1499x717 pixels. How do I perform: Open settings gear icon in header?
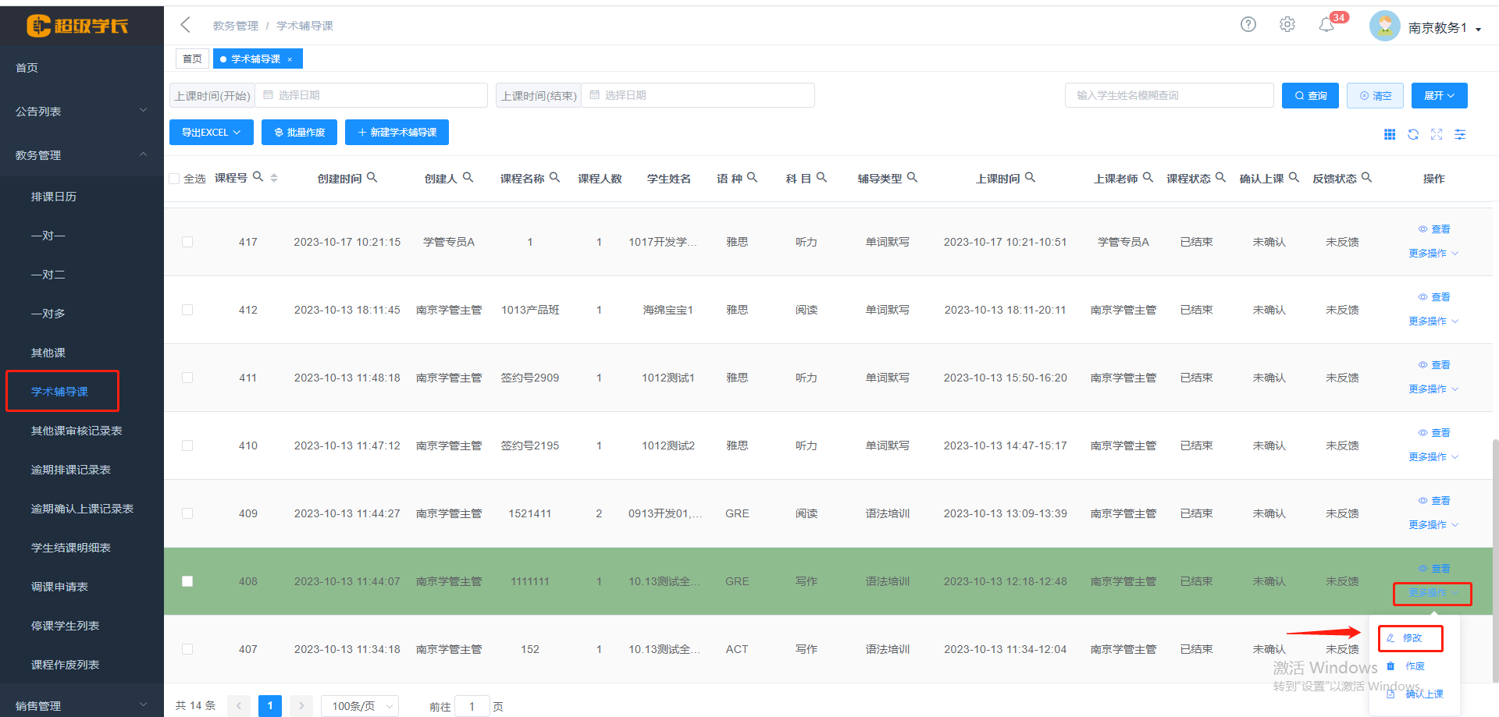click(x=1287, y=24)
